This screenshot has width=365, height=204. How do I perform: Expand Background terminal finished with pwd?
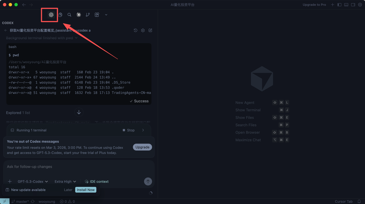(42, 38)
